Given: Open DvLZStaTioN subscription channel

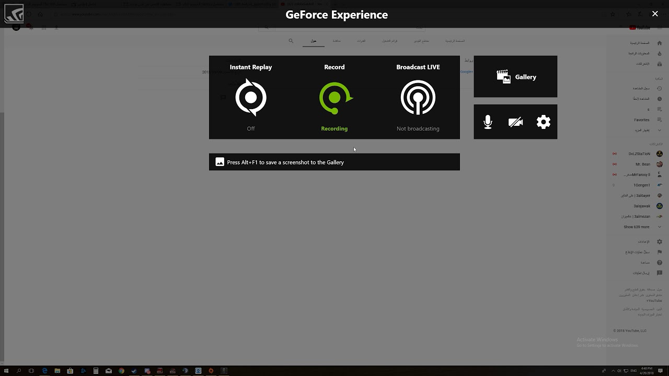Looking at the screenshot, I should [638, 154].
